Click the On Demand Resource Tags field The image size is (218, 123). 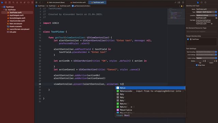click(x=201, y=31)
